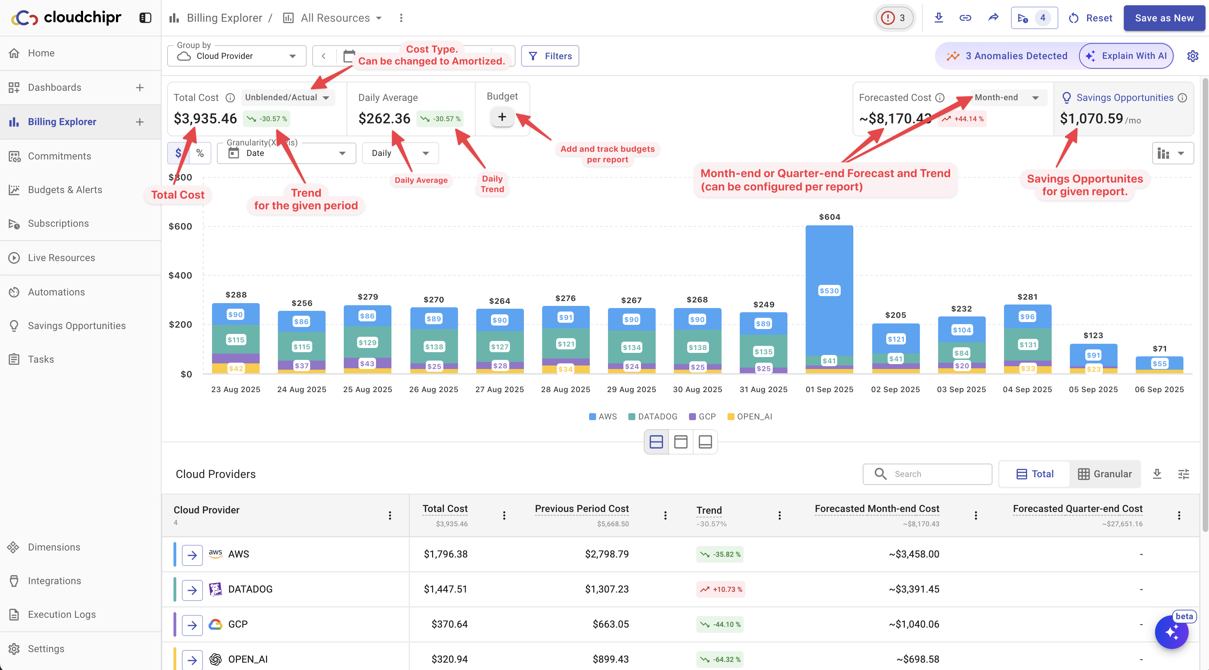1209x670 pixels.
Task: Switch chart values to percent mode
Action: pyautogui.click(x=200, y=153)
